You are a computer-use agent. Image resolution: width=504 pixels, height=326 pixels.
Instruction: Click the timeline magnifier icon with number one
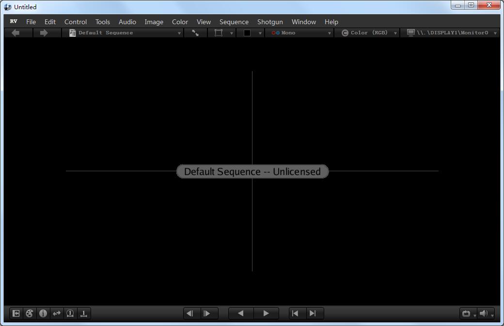pos(70,313)
